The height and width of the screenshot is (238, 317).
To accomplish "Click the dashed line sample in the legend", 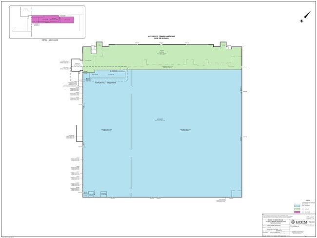I will pos(296,202).
